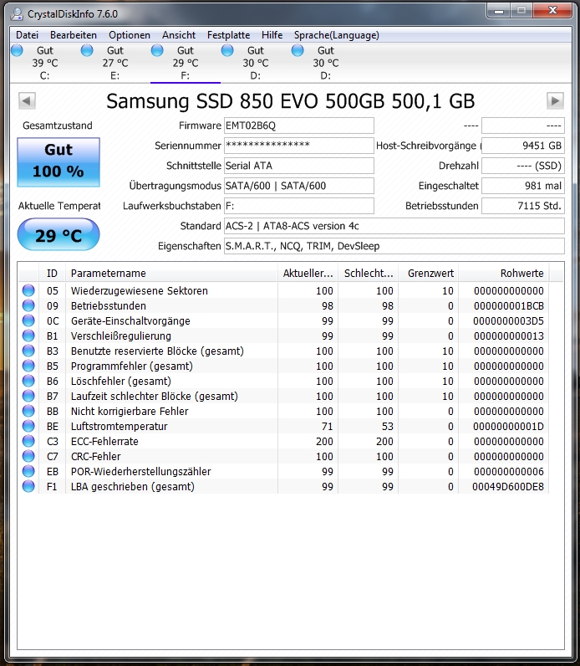Screen dimensions: 580x666
Task: Select the 39 °C C: disk tab
Action: 45,63
